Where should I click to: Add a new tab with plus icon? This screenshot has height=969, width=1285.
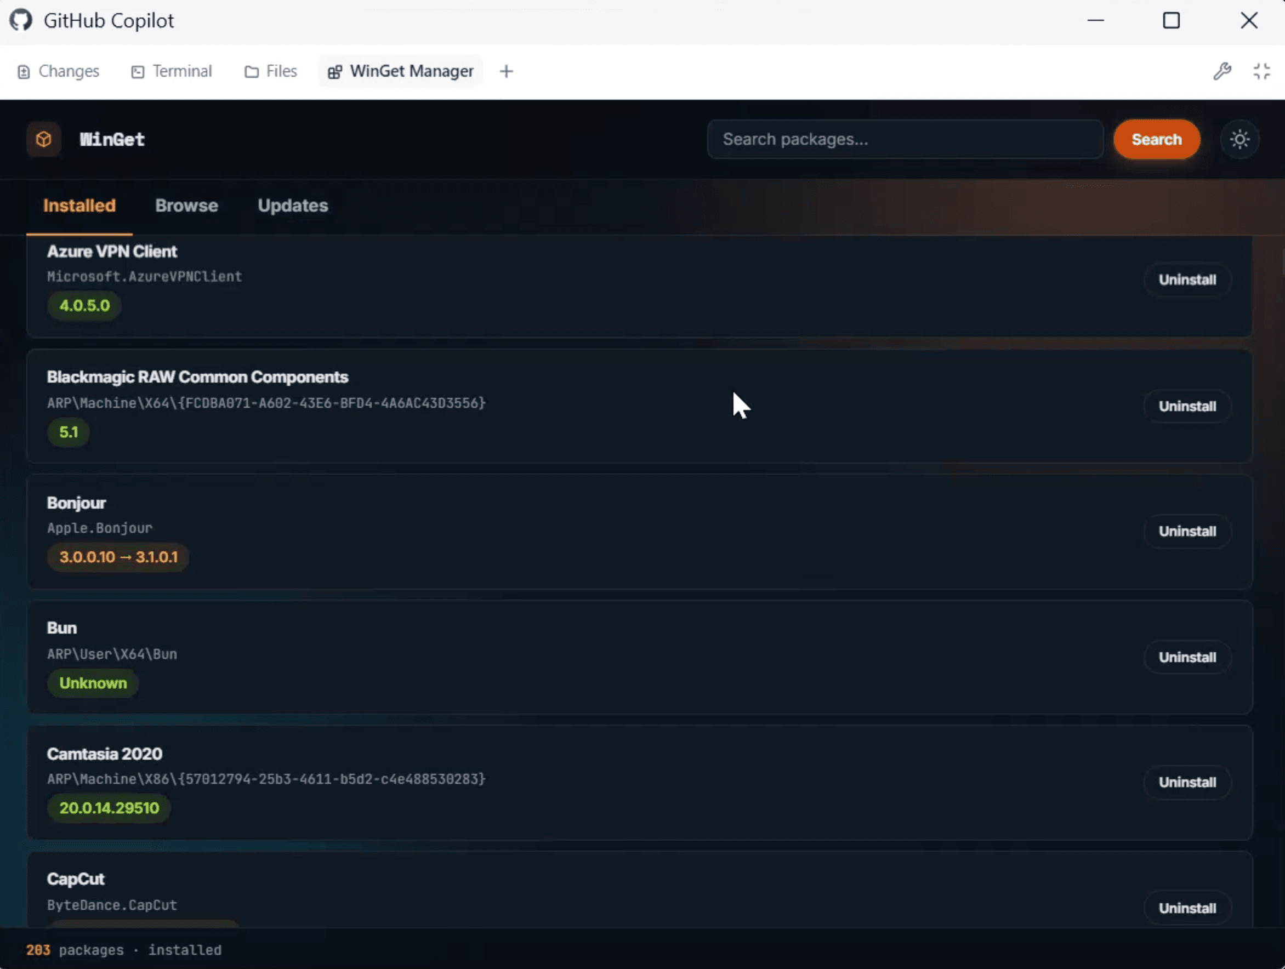(507, 71)
